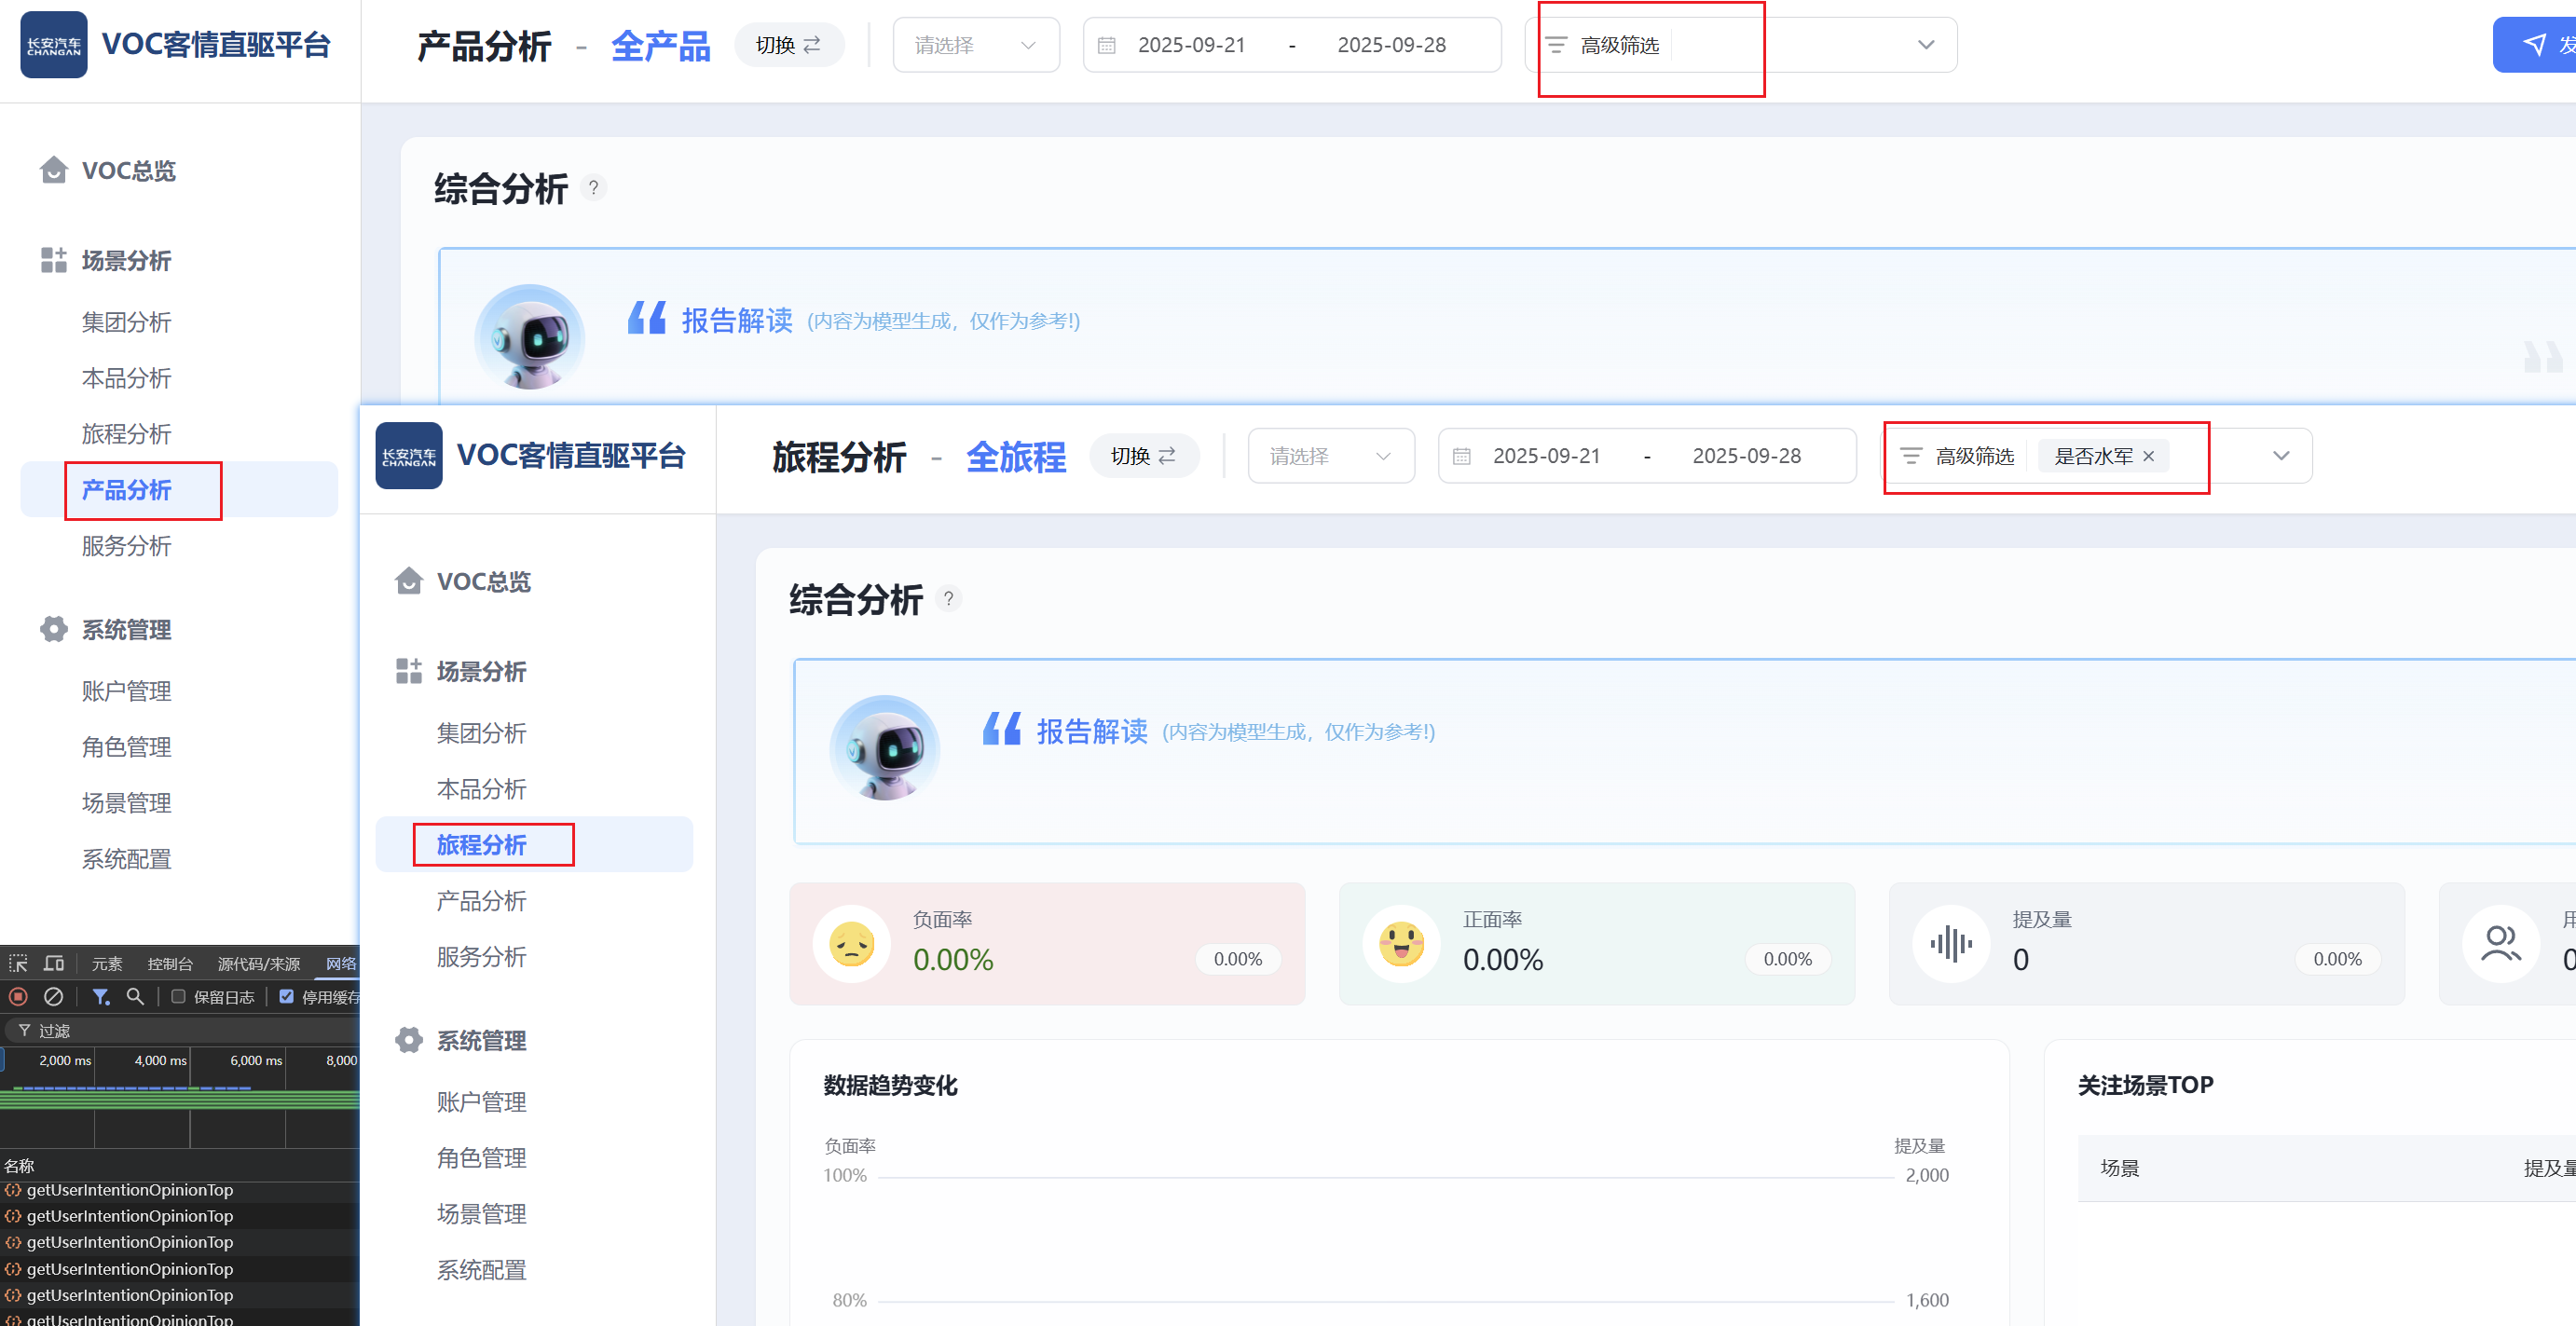2576x1326 pixels.
Task: Open the 请选择 dropdown in 产品分析 header
Action: [975, 45]
